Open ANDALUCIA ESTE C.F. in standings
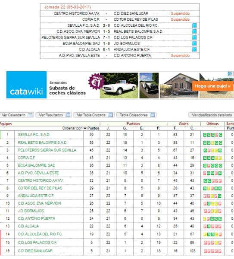234x259 pixels. click(x=36, y=196)
